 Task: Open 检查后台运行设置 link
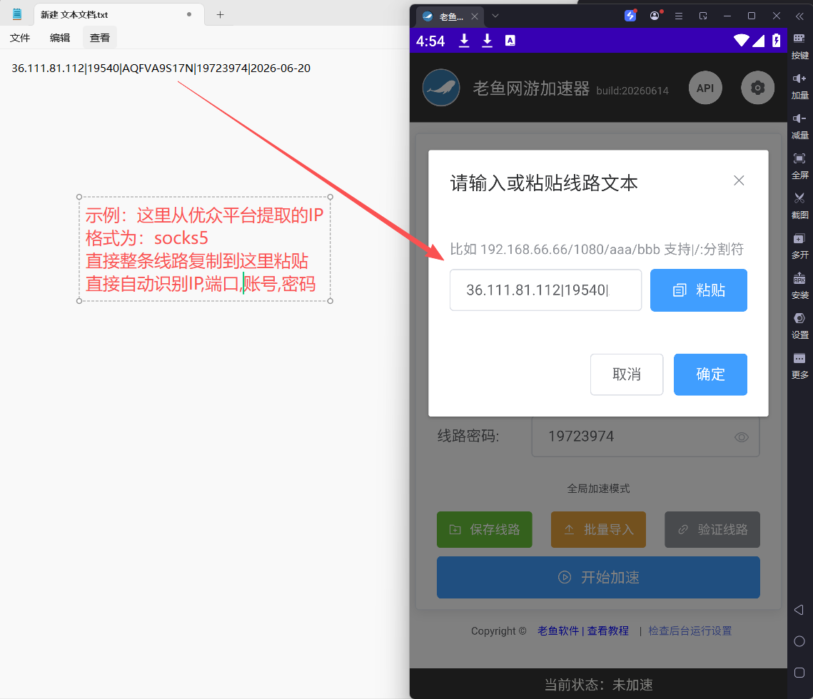click(690, 631)
